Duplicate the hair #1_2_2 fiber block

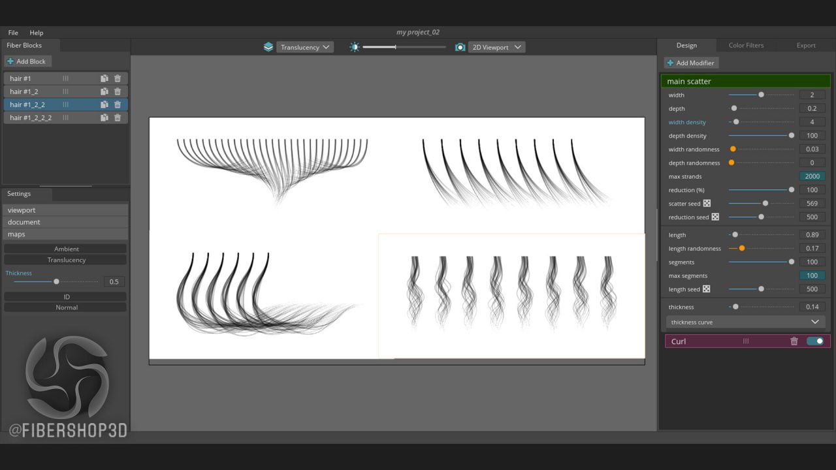click(x=104, y=104)
